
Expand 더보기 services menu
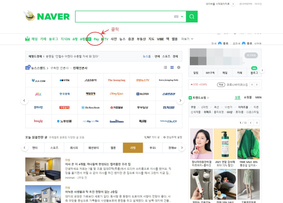coord(187,39)
